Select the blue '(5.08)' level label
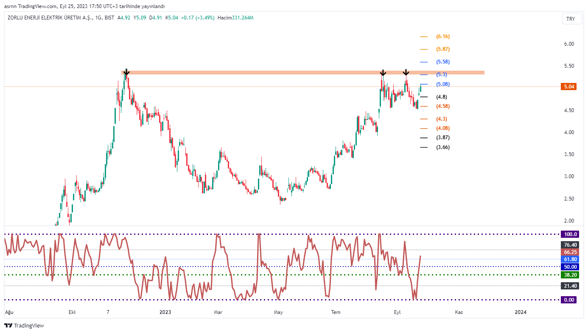This screenshot has height=333, width=588. (x=443, y=84)
